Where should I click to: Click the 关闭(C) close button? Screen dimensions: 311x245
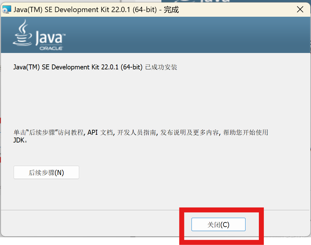click(219, 225)
